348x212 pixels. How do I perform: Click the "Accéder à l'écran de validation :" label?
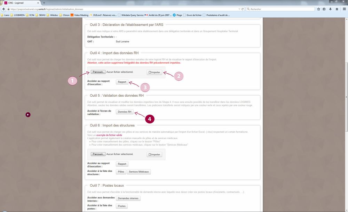(x=99, y=113)
